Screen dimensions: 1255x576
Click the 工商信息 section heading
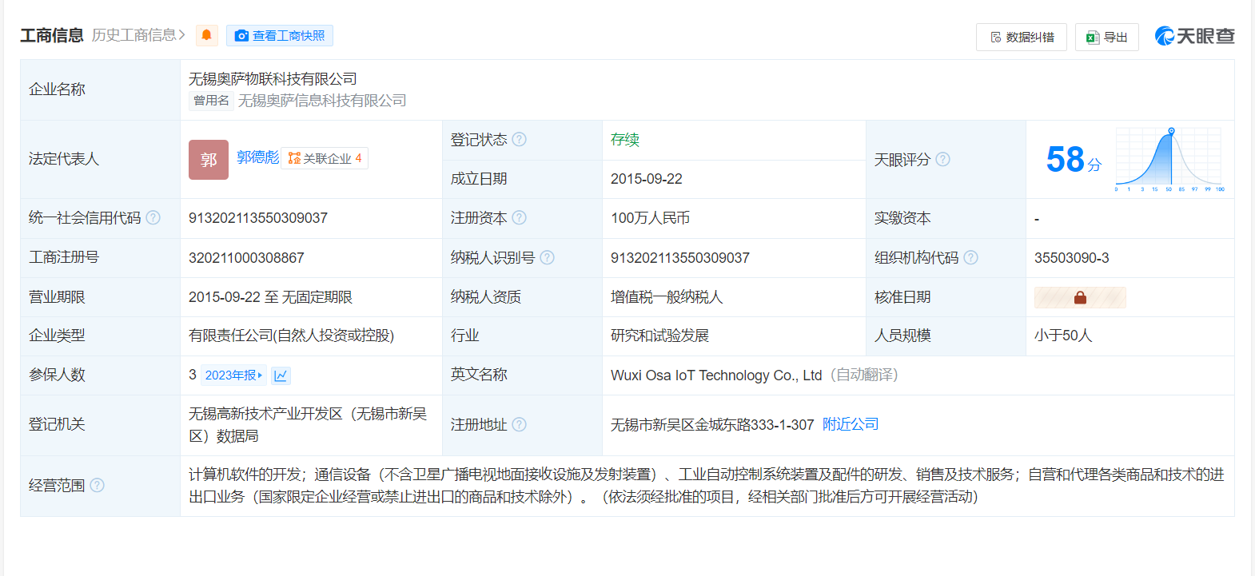click(x=52, y=35)
